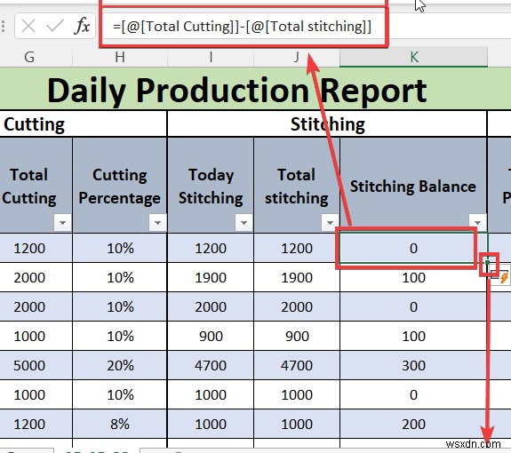Select column header I
511x453 pixels.
(211, 58)
